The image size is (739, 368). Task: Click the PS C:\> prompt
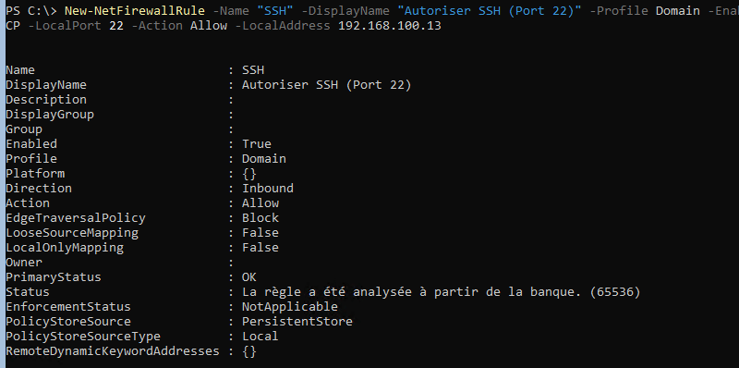pos(31,11)
